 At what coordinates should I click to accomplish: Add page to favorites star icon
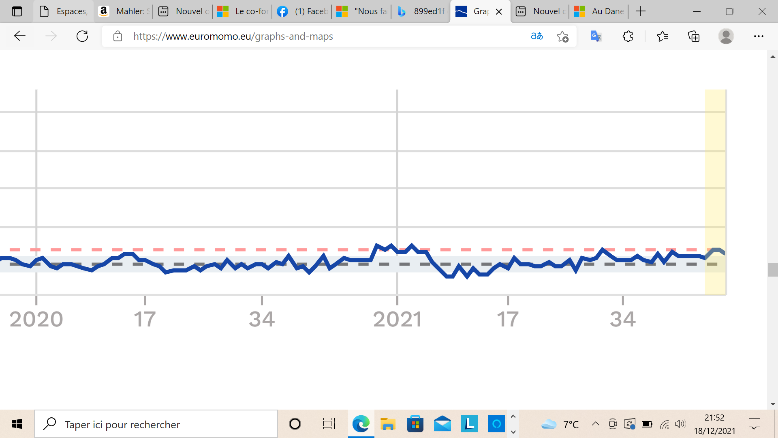(562, 36)
